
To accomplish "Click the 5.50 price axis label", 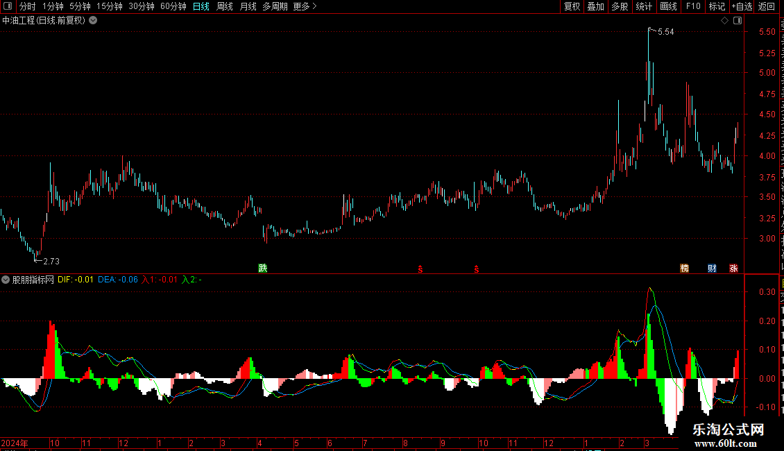I will pos(767,31).
